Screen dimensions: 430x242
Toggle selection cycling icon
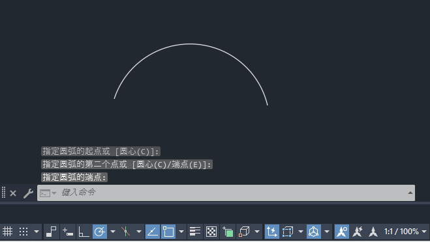point(228,232)
